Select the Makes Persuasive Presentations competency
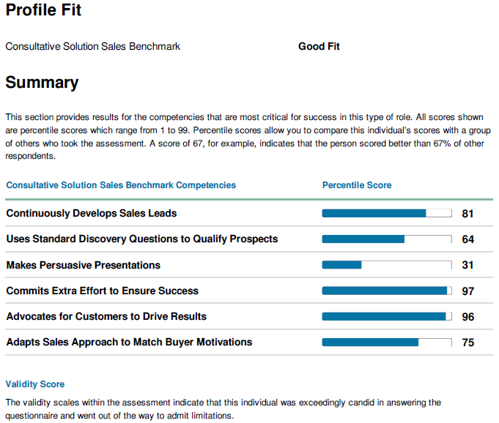Screen dimensions: 499x423 (x=83, y=265)
